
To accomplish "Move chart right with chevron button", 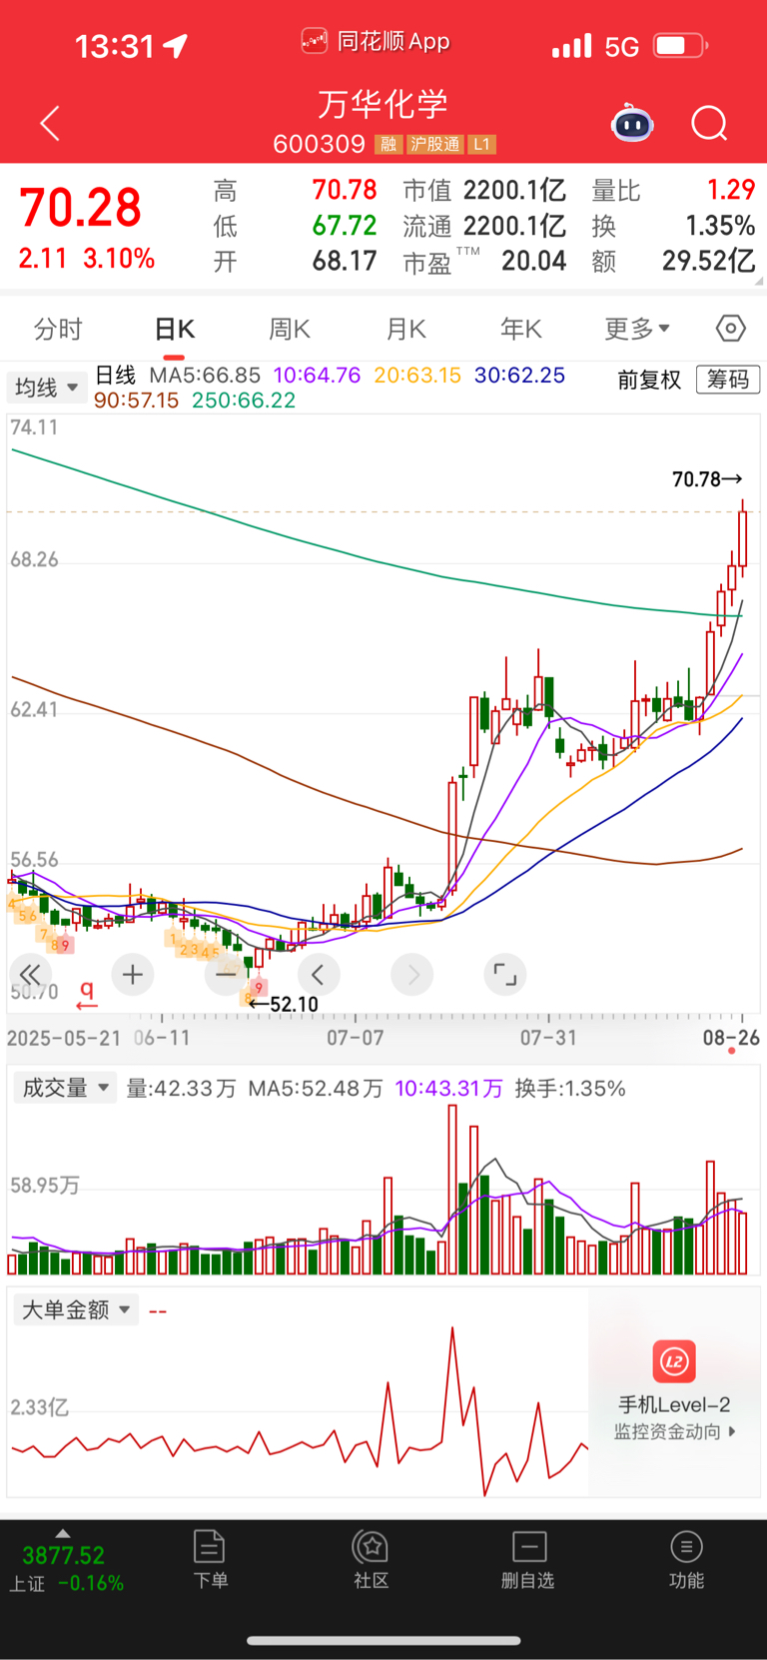I will click(x=412, y=974).
